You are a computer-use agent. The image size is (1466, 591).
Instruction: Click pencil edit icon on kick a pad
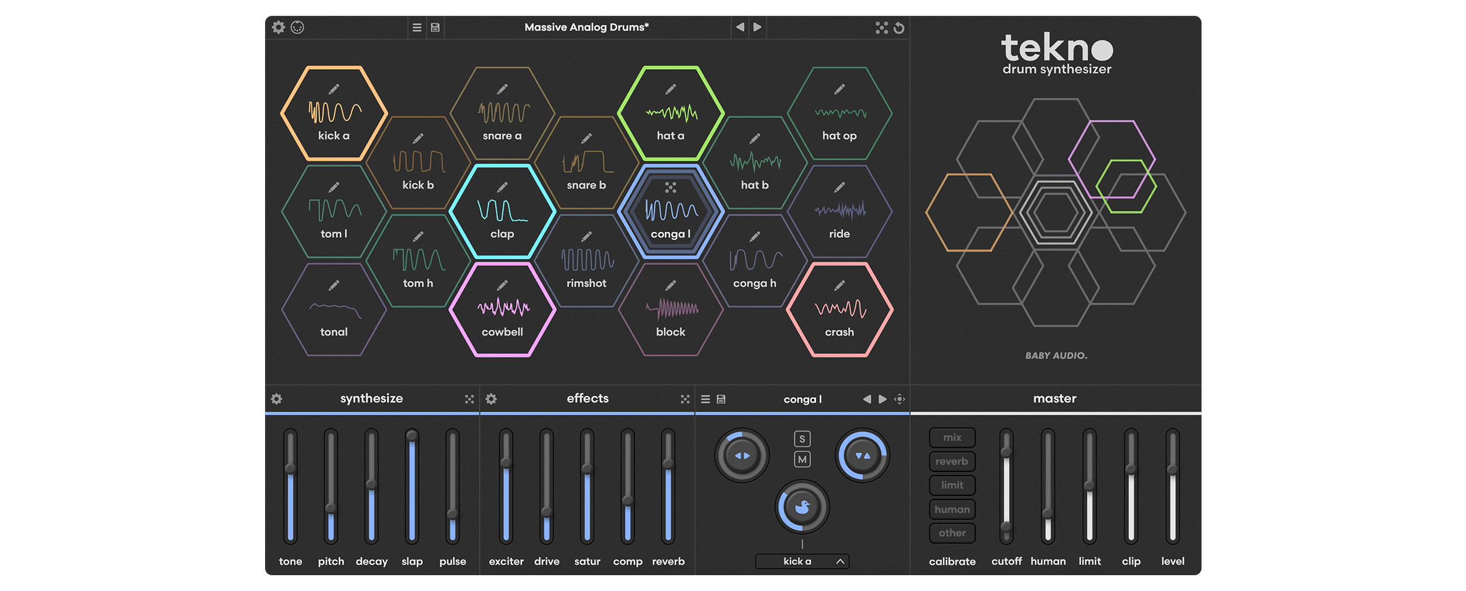click(334, 89)
